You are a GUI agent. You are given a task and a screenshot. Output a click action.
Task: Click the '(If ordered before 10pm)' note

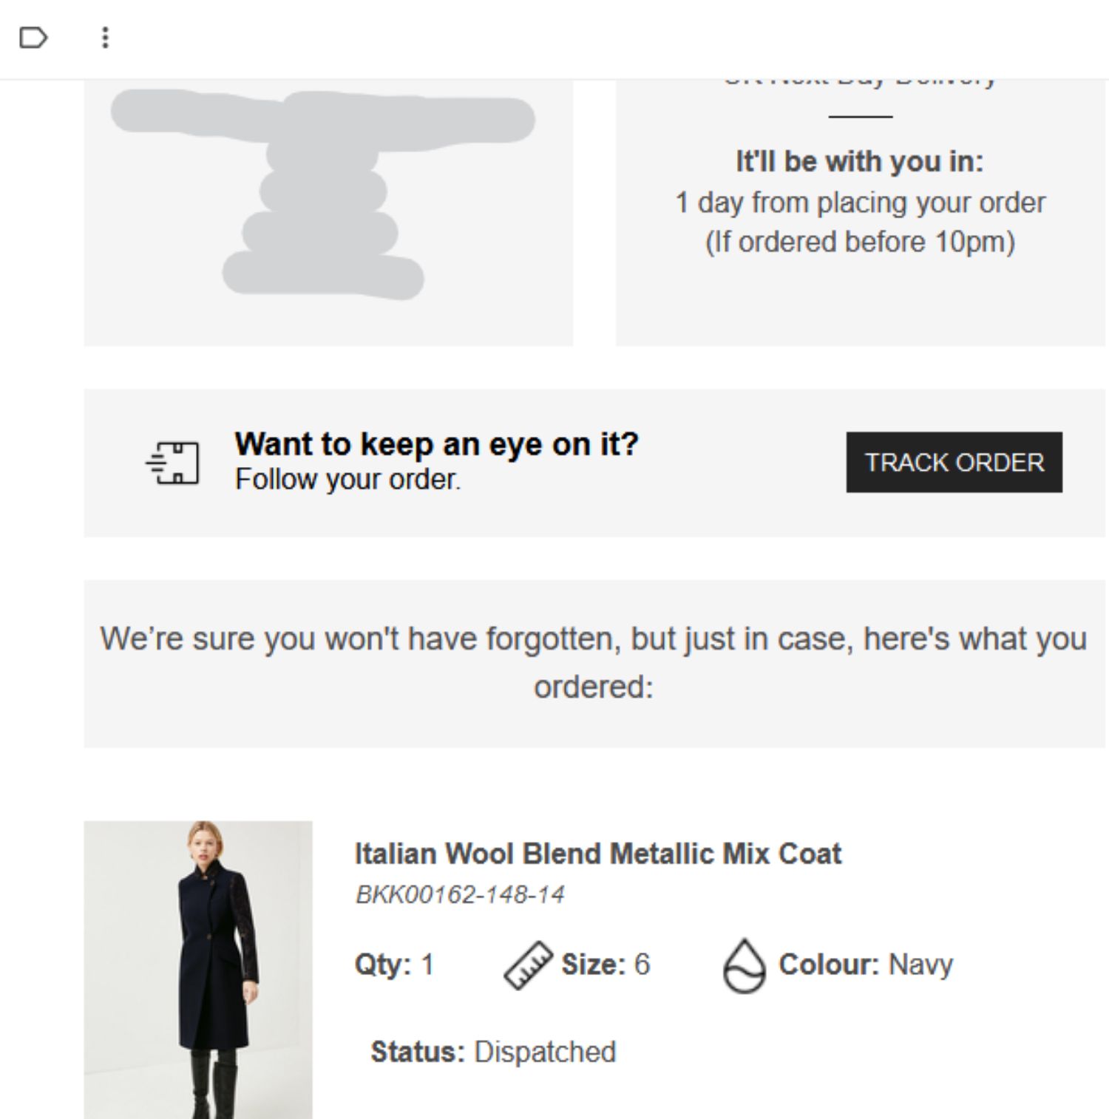[860, 242]
